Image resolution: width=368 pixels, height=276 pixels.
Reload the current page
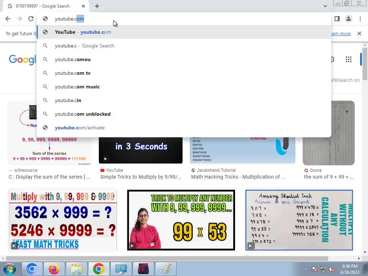tap(31, 19)
